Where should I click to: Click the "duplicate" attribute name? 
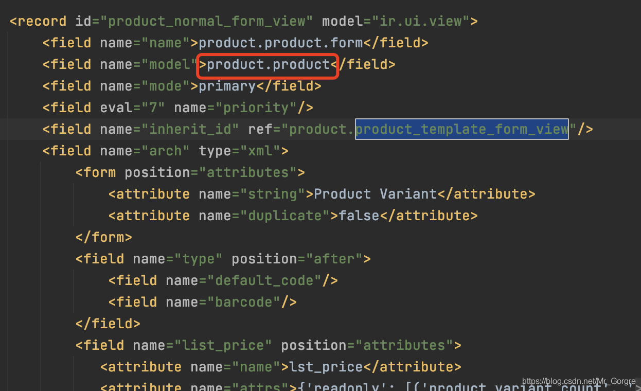(285, 216)
